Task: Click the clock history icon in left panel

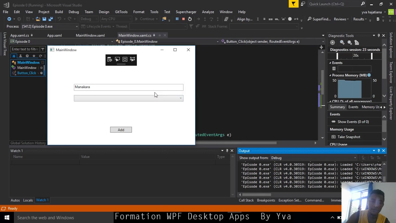Action: point(27,56)
